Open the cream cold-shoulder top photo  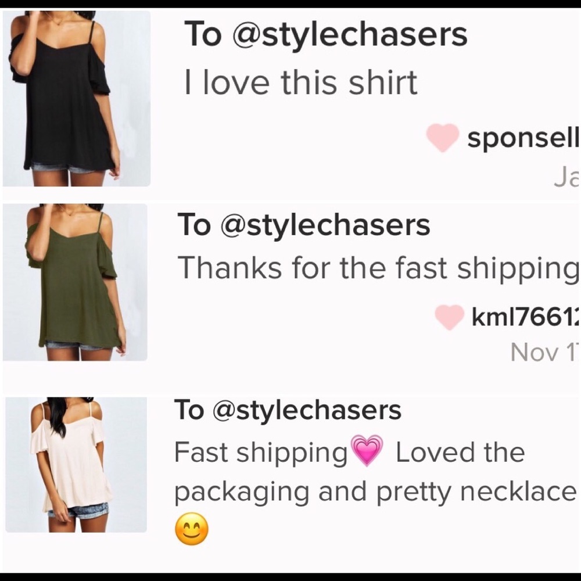click(x=76, y=465)
